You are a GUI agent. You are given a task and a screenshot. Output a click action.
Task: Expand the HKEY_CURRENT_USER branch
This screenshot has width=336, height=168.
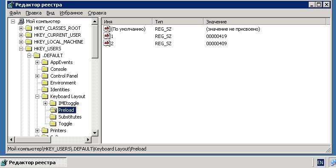21,35
